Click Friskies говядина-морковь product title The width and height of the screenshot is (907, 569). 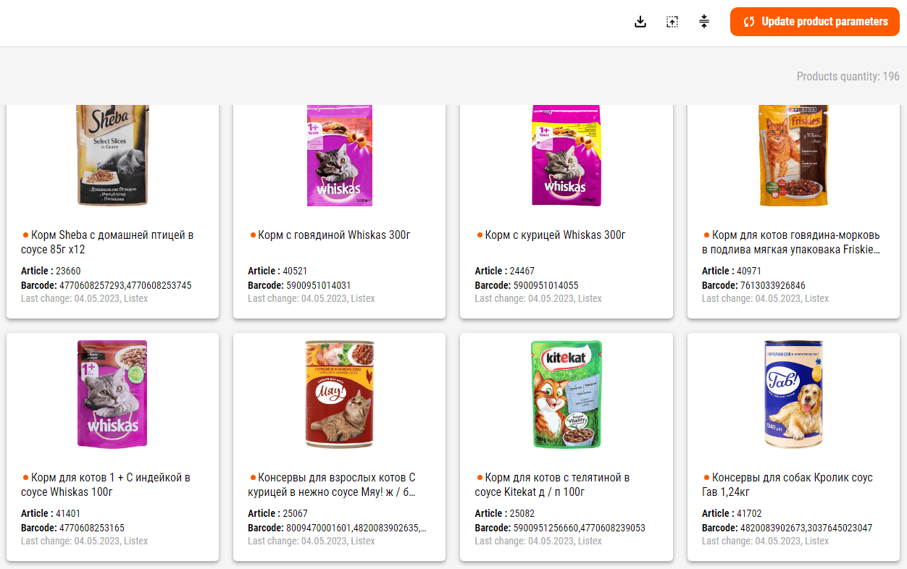tap(793, 243)
